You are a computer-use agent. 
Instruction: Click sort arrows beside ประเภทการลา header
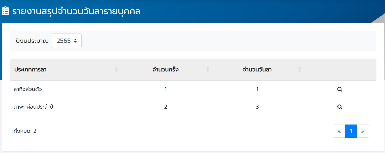tap(116, 70)
